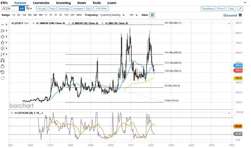Screen dimensions: 251x148
Task: Click the symbol input field ZCZ24
Action: (10, 8)
